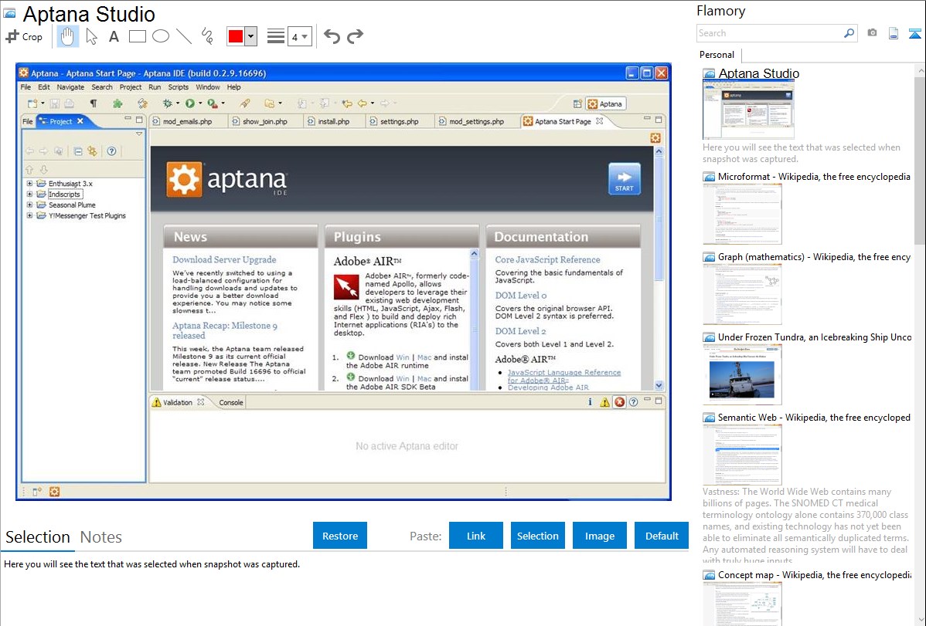Choose the freehand drawing tool

(x=207, y=36)
